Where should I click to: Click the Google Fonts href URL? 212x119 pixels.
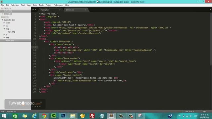point(93,28)
